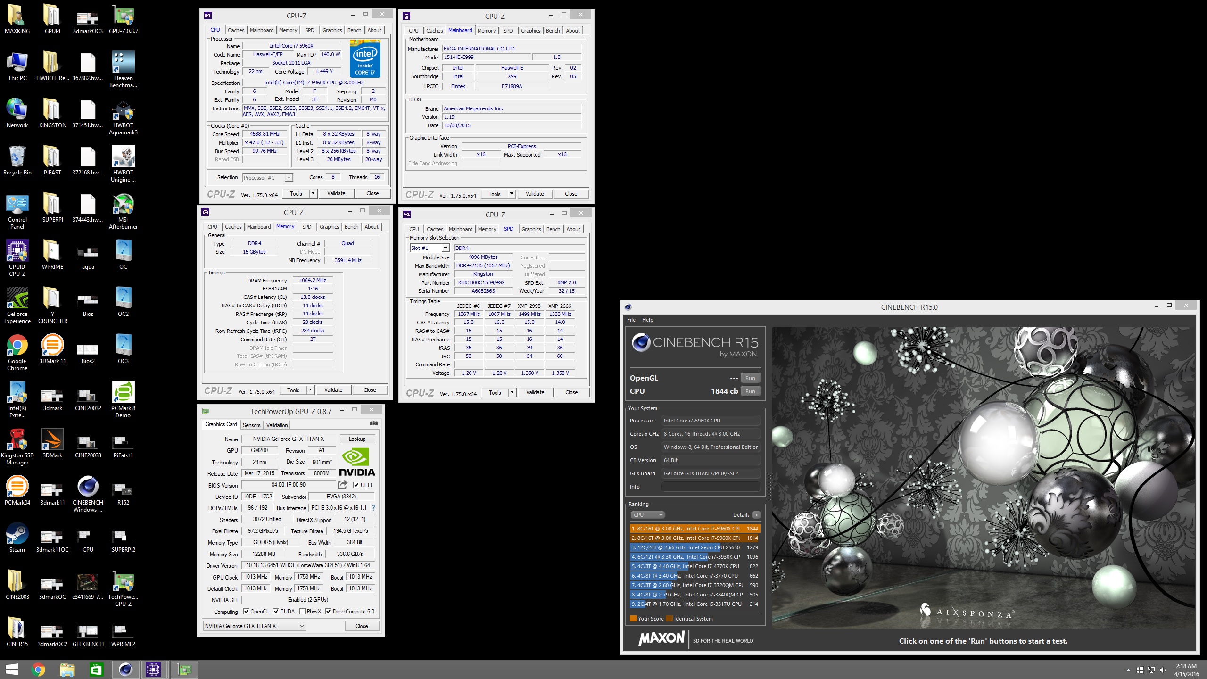
Task: Toggle the DirectCompute 5.0 checkbox
Action: 328,612
